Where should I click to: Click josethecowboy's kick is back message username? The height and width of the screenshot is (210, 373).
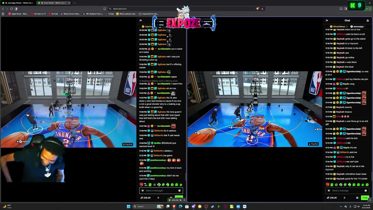click(158, 168)
